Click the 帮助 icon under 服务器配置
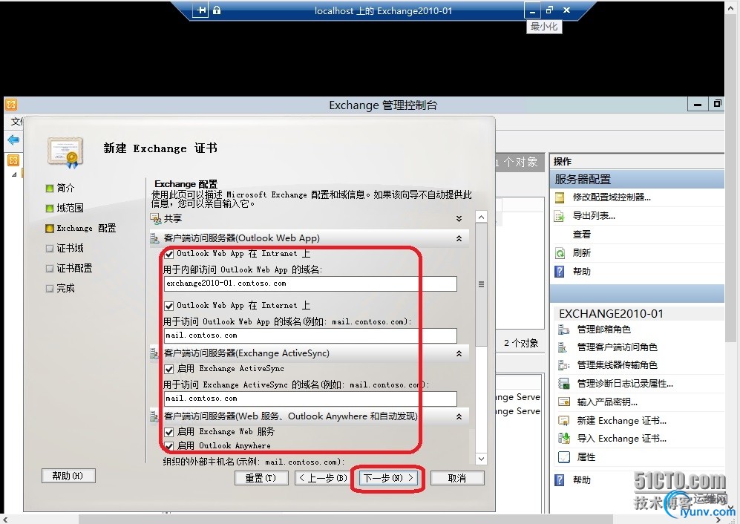 coord(560,272)
